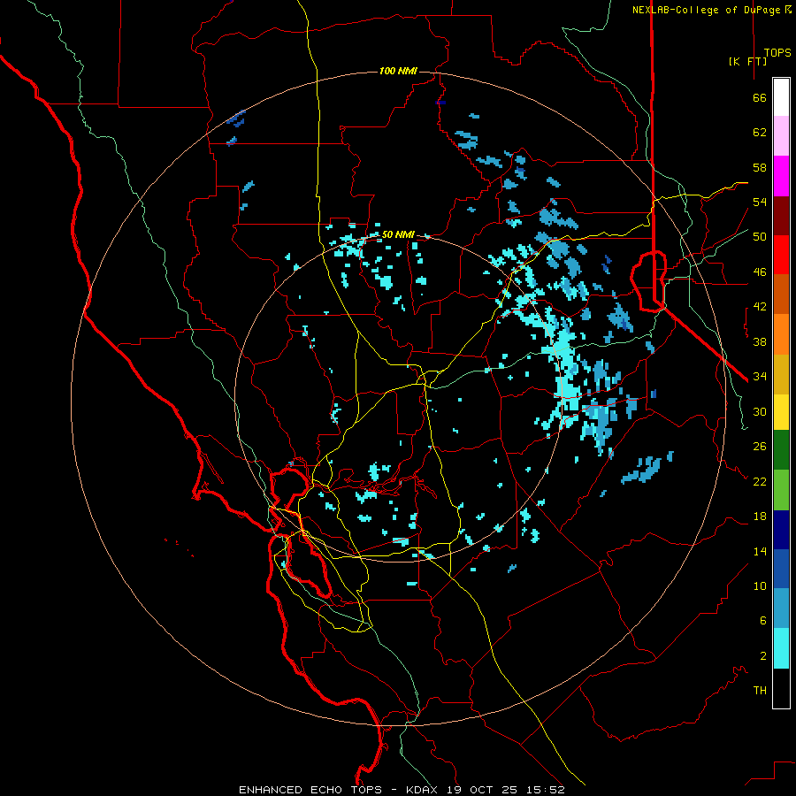Click the legend value '14'
Screen dimensions: 796x796
[x=760, y=551]
